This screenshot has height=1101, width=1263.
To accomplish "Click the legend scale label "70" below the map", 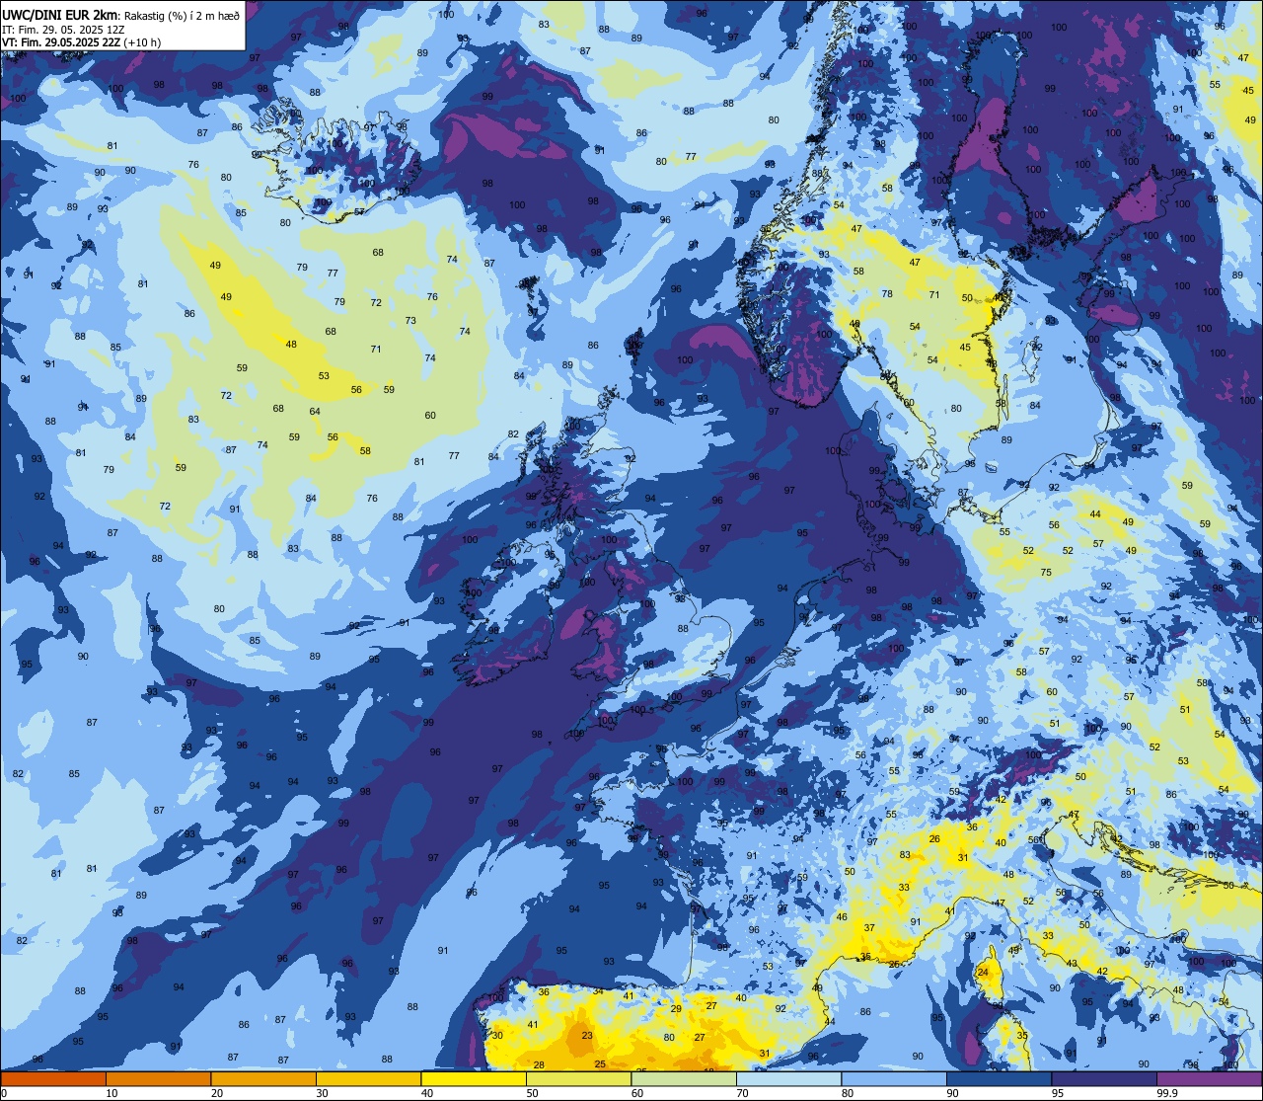I will click(x=743, y=1093).
